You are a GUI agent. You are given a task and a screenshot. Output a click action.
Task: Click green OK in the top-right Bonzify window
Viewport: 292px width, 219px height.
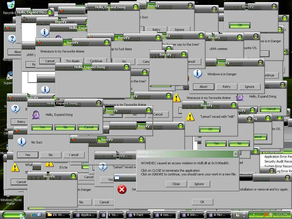pos(240,25)
